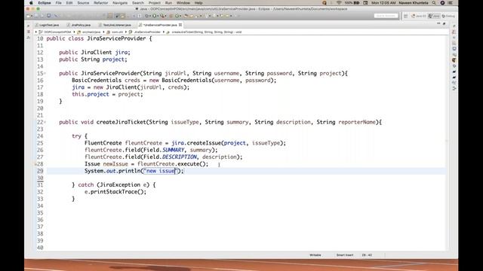Open the Edit menu
This screenshot has width=483, height=271.
tap(69, 3)
